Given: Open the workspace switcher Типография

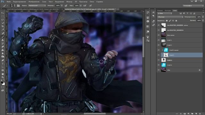Looking at the screenshot, I should [193, 6].
